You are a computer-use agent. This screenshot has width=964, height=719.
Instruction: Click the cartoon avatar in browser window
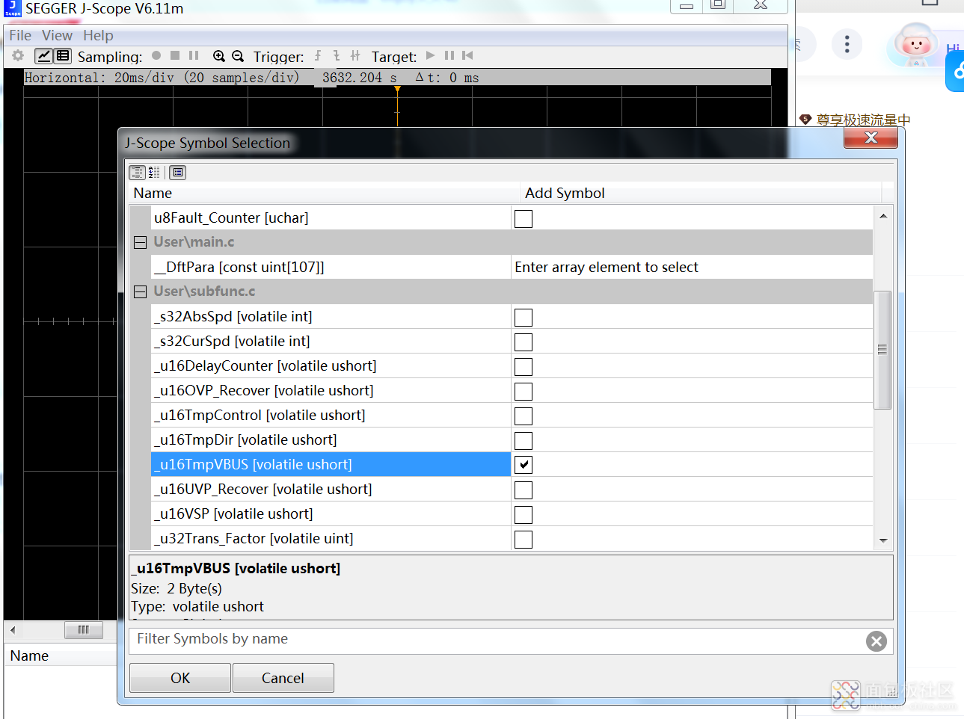915,44
